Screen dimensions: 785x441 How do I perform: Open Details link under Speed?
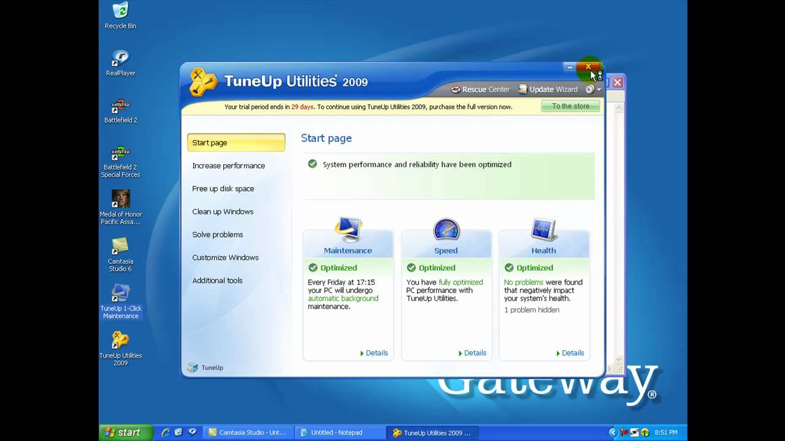(x=472, y=353)
